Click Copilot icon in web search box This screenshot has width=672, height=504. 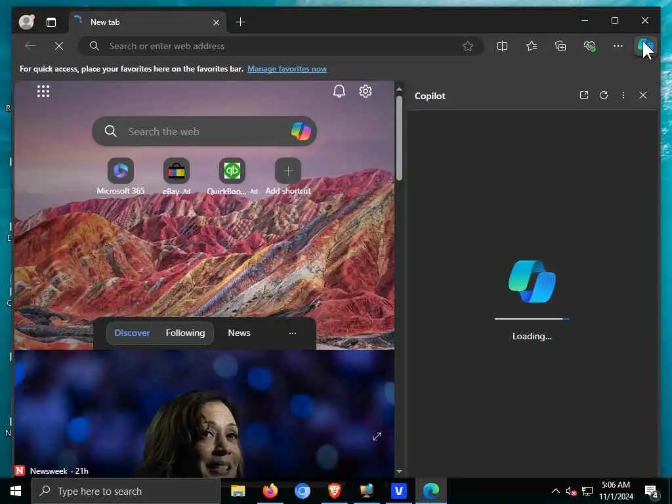pyautogui.click(x=301, y=131)
